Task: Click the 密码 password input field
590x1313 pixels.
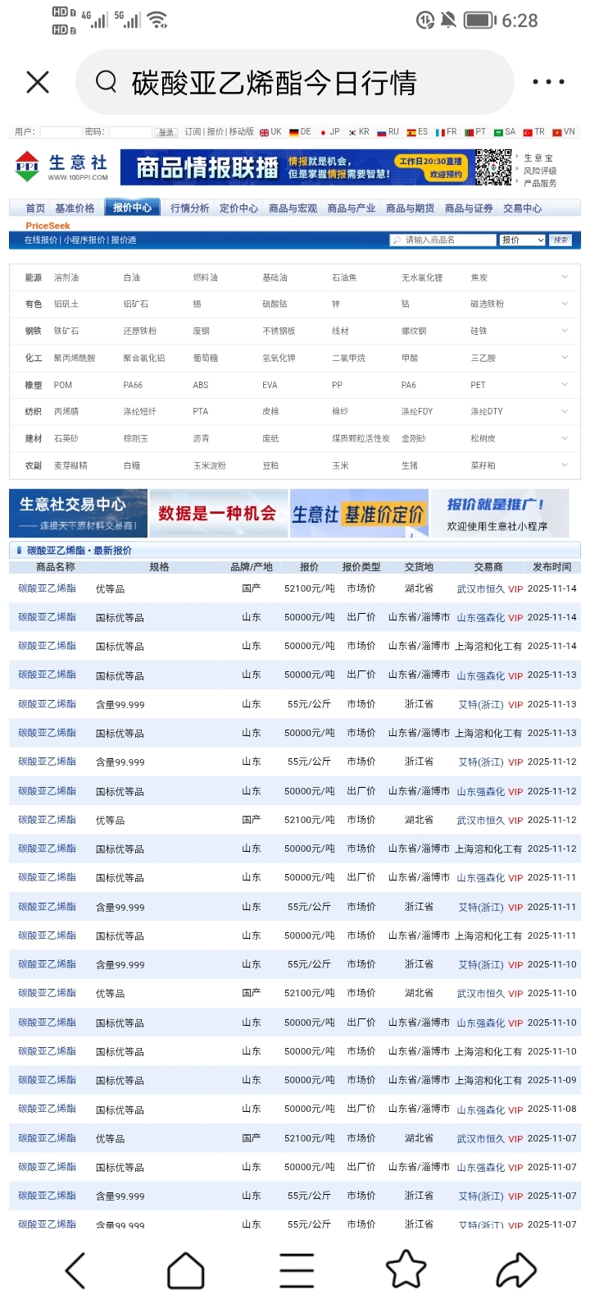Action: coord(131,132)
